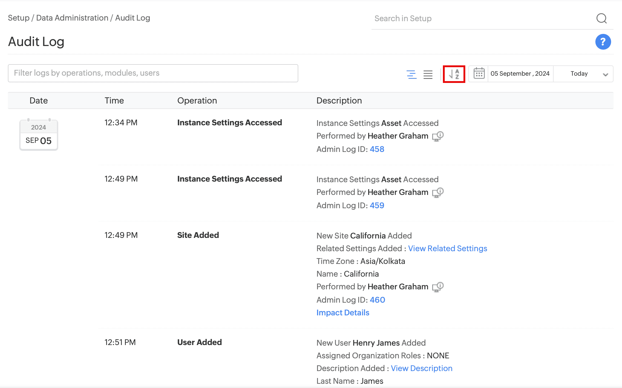Viewport: 622px width, 388px height.
Task: Click device info icon for log 458
Action: click(x=438, y=136)
